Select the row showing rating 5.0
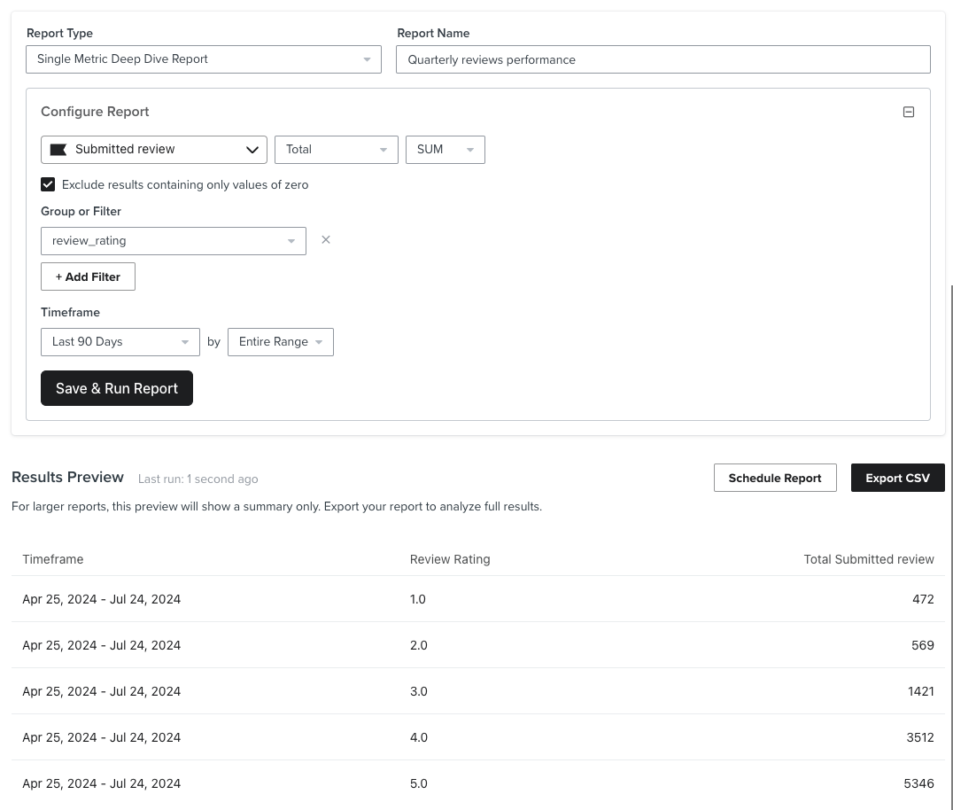Image resolution: width=953 pixels, height=810 pixels. (478, 783)
